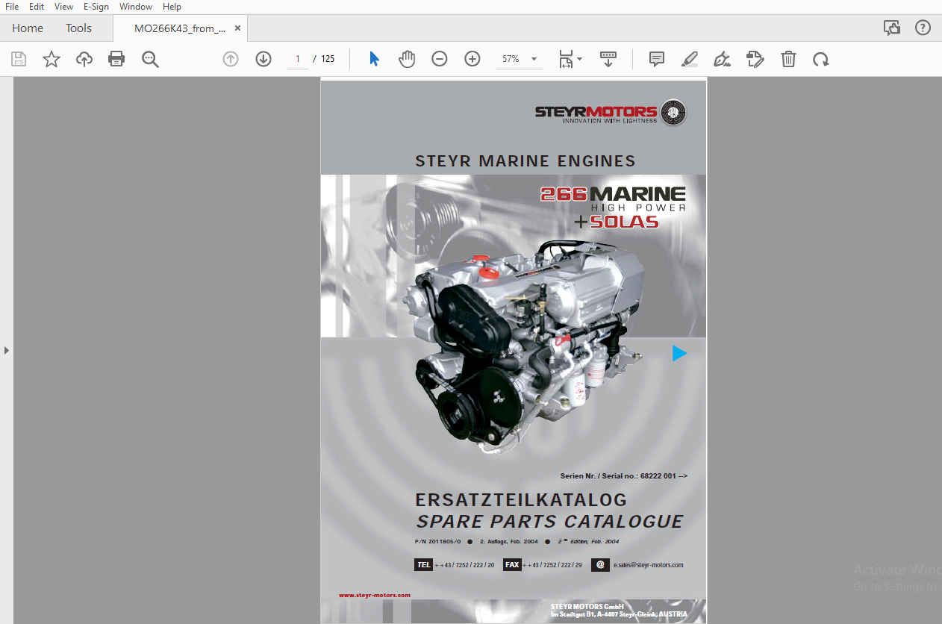The height and width of the screenshot is (624, 942).
Task: Click the e.sales@steyr-motors.com email link
Action: [648, 565]
